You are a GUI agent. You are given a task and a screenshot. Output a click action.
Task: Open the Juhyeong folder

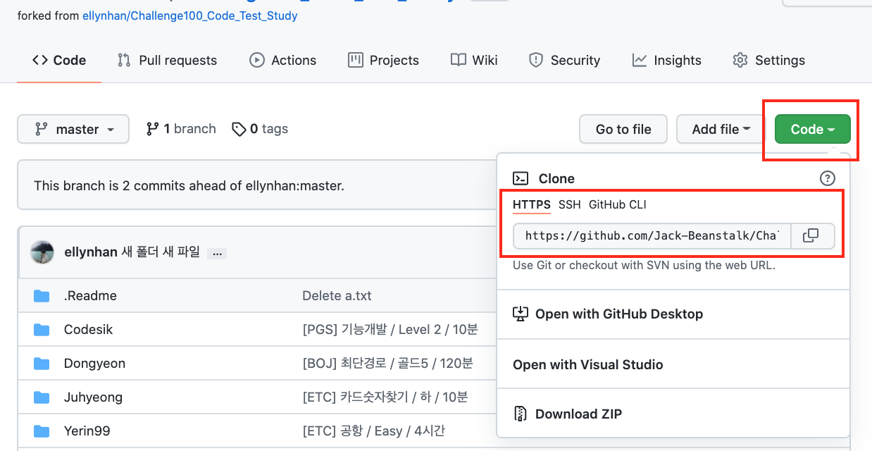click(93, 397)
